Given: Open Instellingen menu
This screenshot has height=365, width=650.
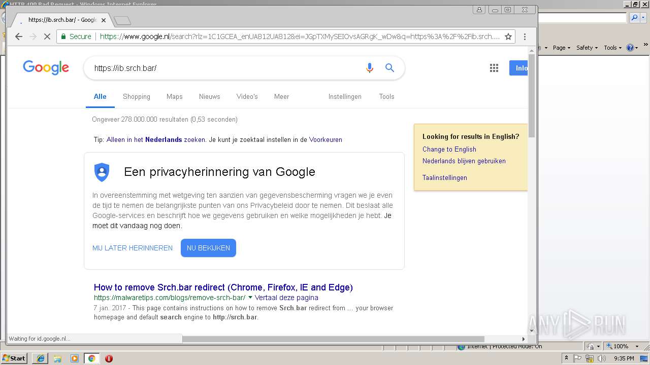Looking at the screenshot, I should point(345,96).
